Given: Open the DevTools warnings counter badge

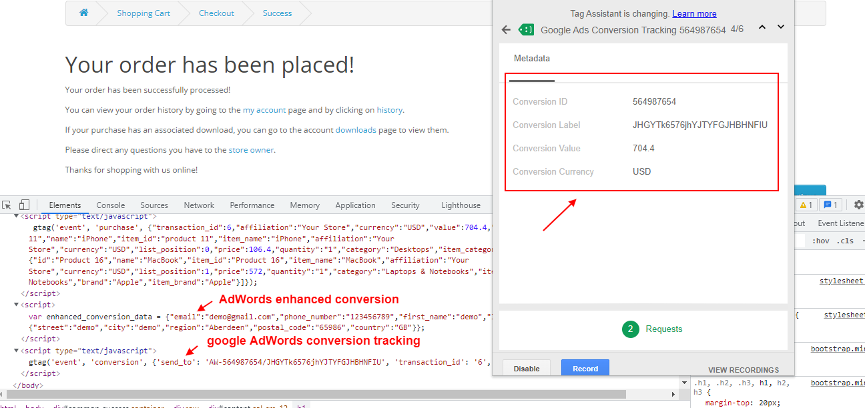Looking at the screenshot, I should [x=806, y=205].
